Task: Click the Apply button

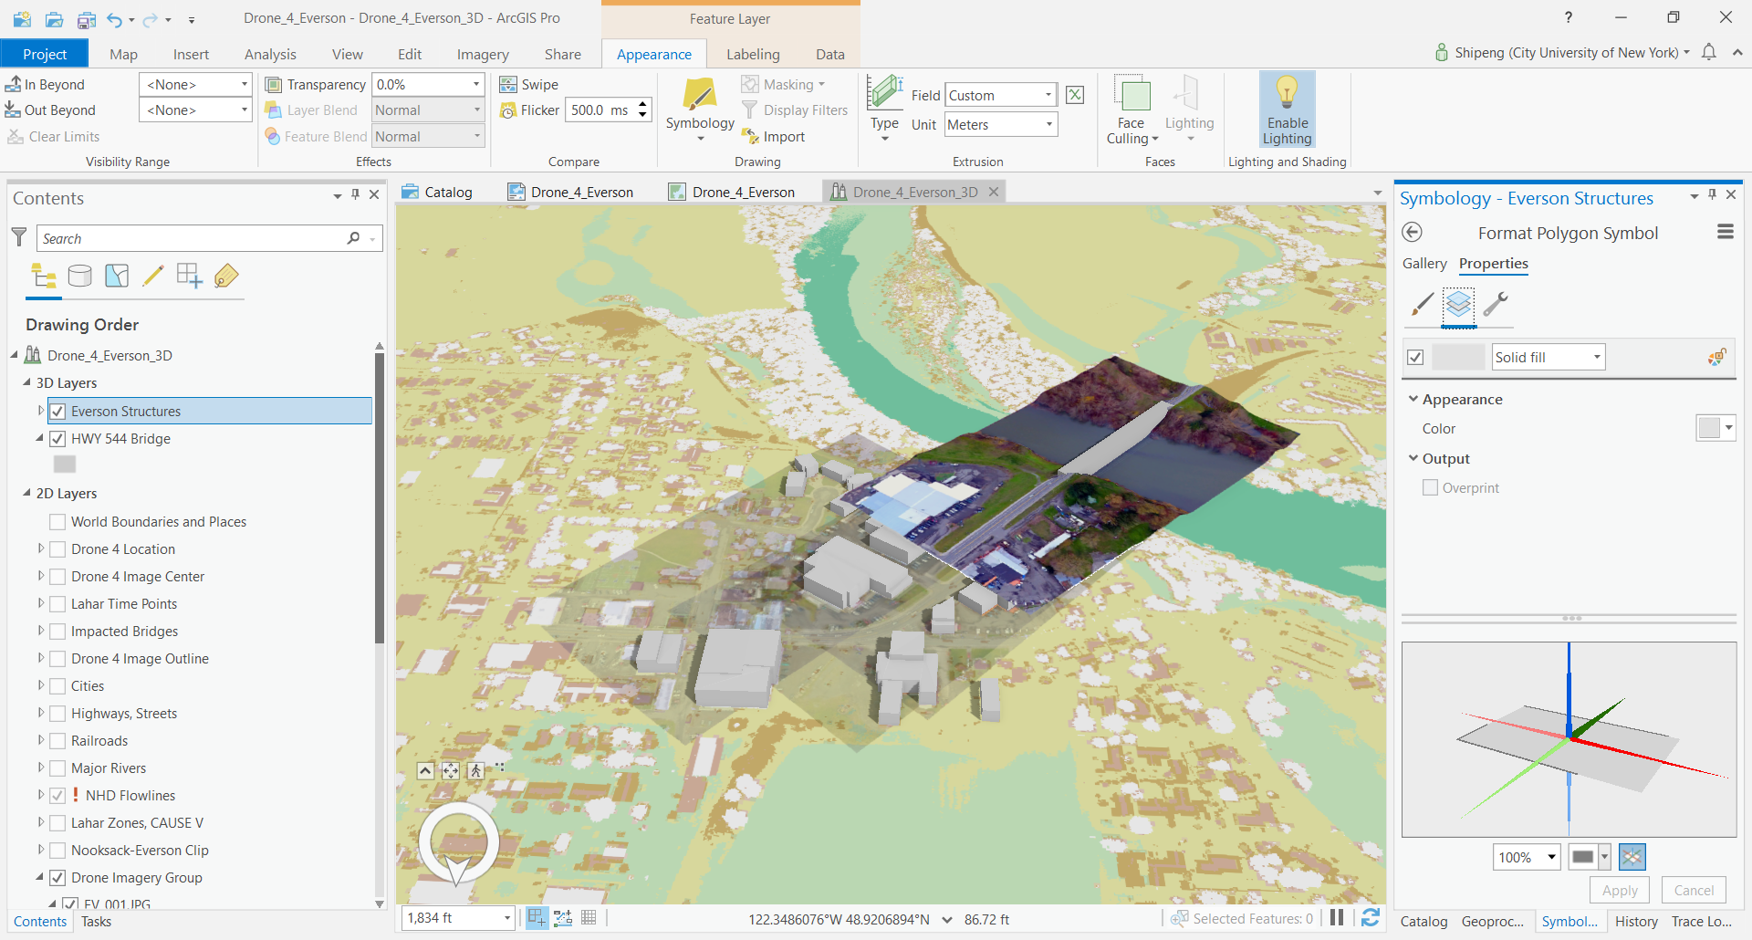Action: 1620,890
